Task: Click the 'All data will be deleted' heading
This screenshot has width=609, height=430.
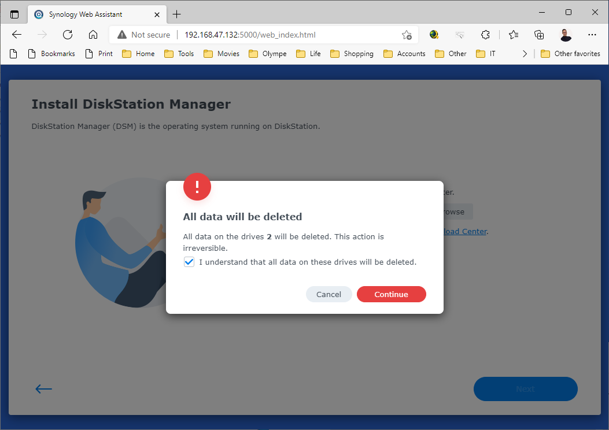Action: pos(242,217)
